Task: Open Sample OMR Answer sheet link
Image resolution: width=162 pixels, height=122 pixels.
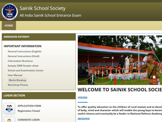Action: click(x=23, y=66)
